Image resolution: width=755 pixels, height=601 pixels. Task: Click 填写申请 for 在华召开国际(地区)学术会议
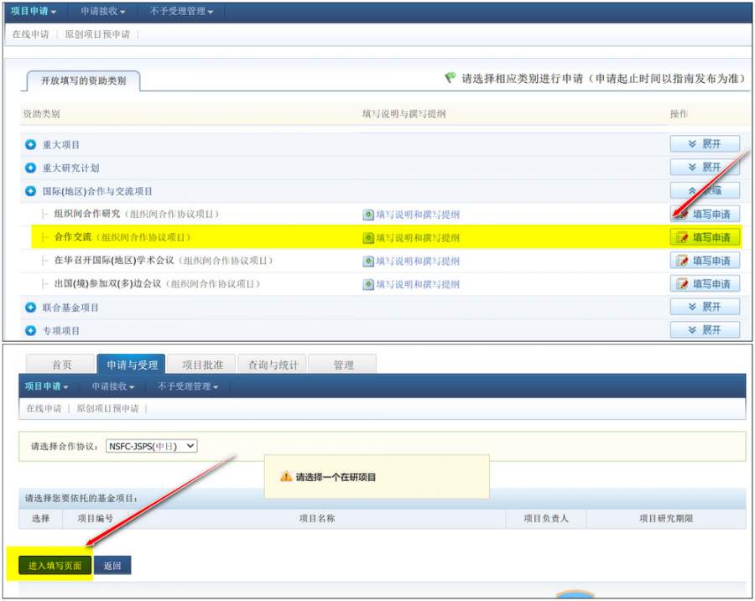pos(705,261)
